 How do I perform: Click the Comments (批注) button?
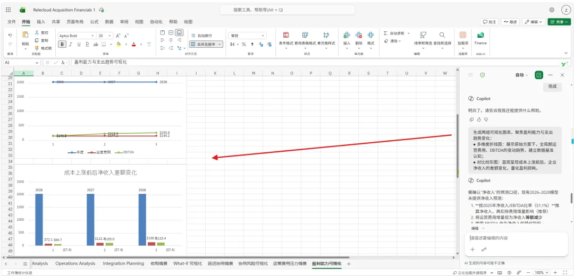(489, 22)
